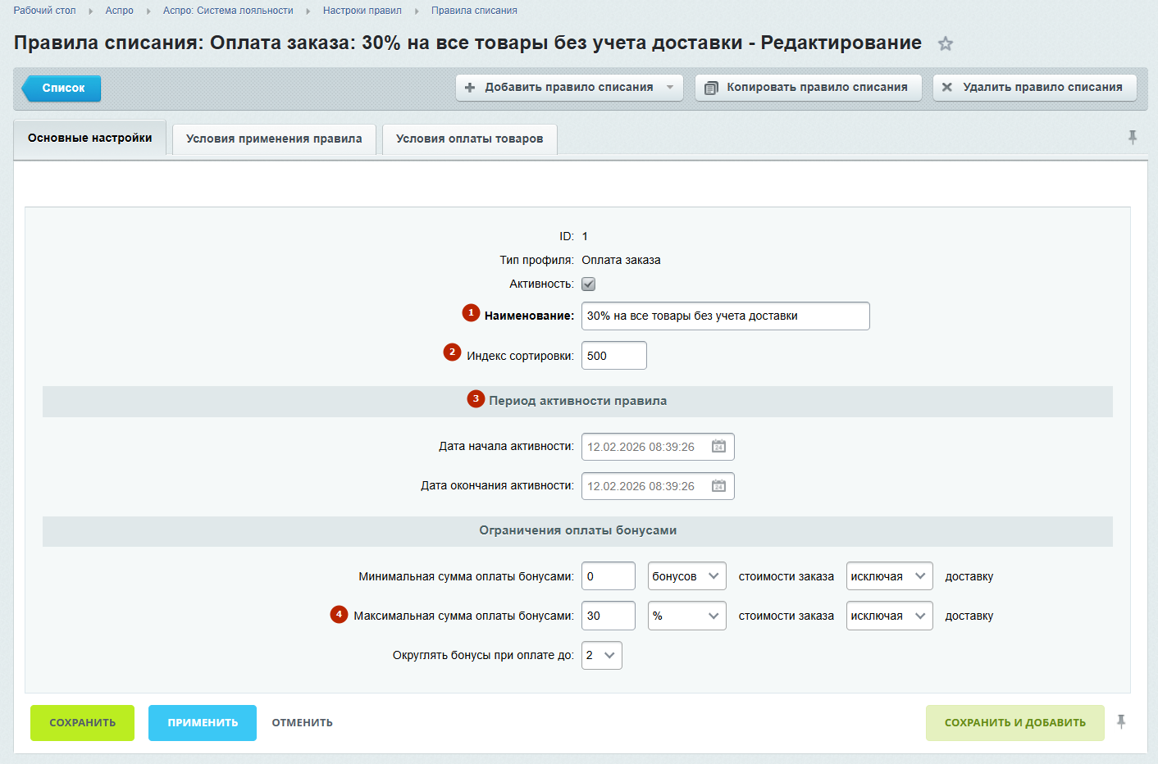Click hint marker 2 near Индекс сортировки
Viewport: 1158px width, 764px height.
[452, 352]
